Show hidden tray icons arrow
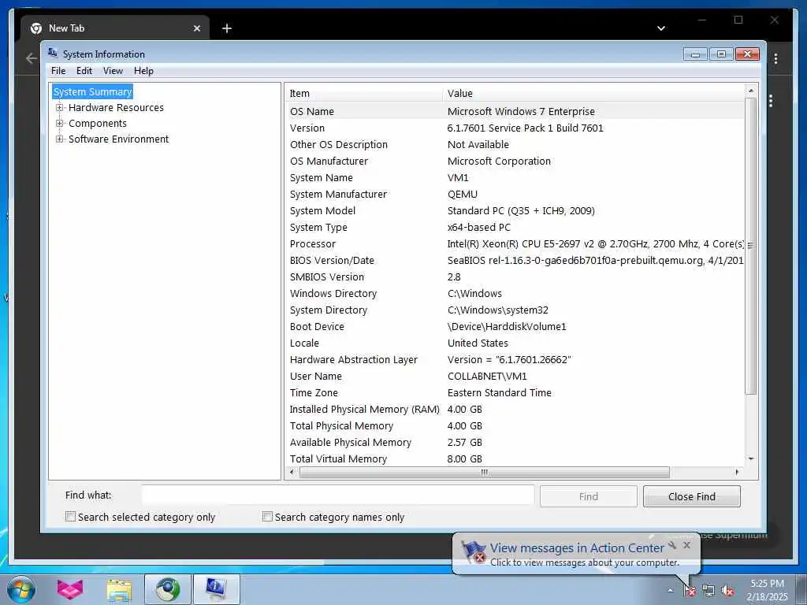Viewport: 807px width, 605px height. [670, 591]
